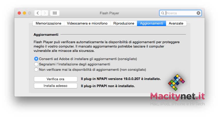The height and width of the screenshot is (117, 219).
Task: Select 'Segnalami l'installazione degli aggiornamenti' option
Action: click(36, 64)
